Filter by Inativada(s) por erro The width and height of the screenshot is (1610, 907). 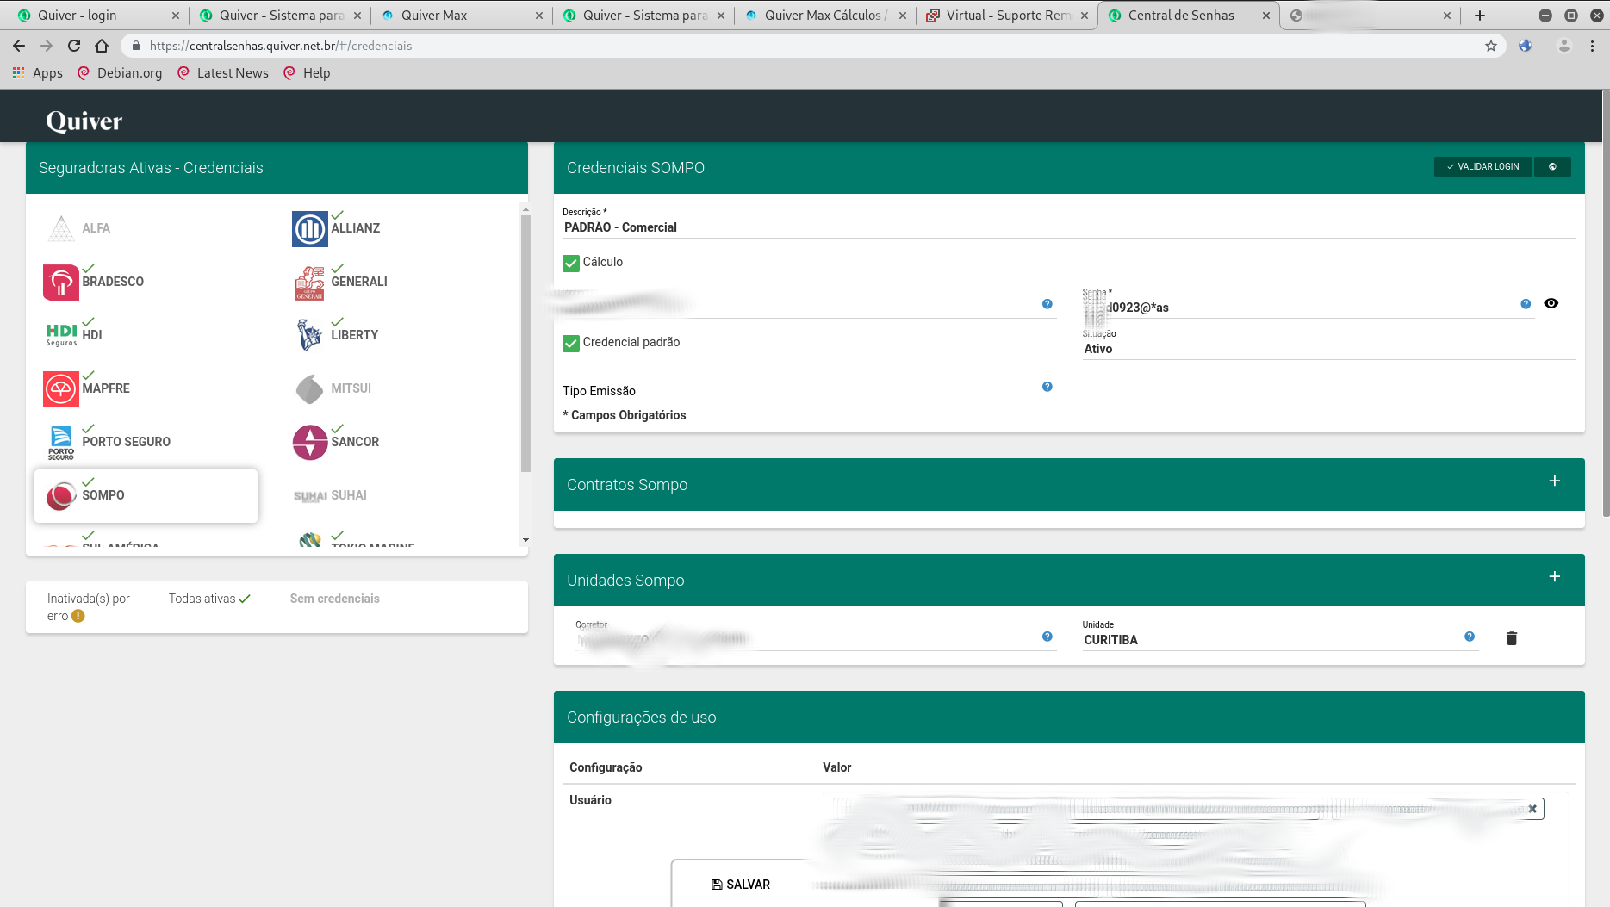[89, 607]
